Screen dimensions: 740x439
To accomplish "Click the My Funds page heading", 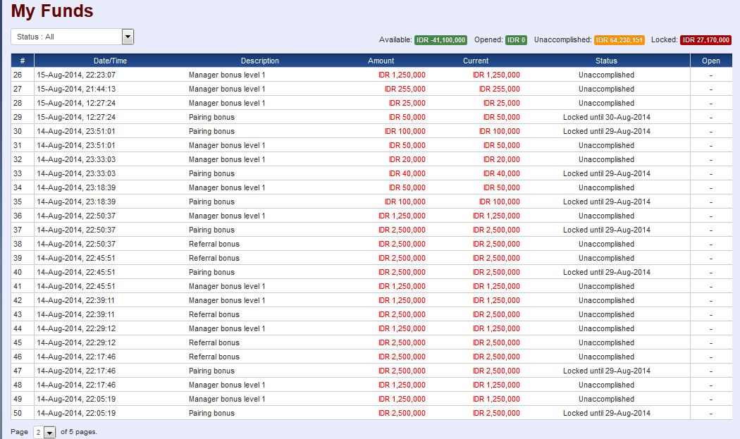I will pos(52,11).
